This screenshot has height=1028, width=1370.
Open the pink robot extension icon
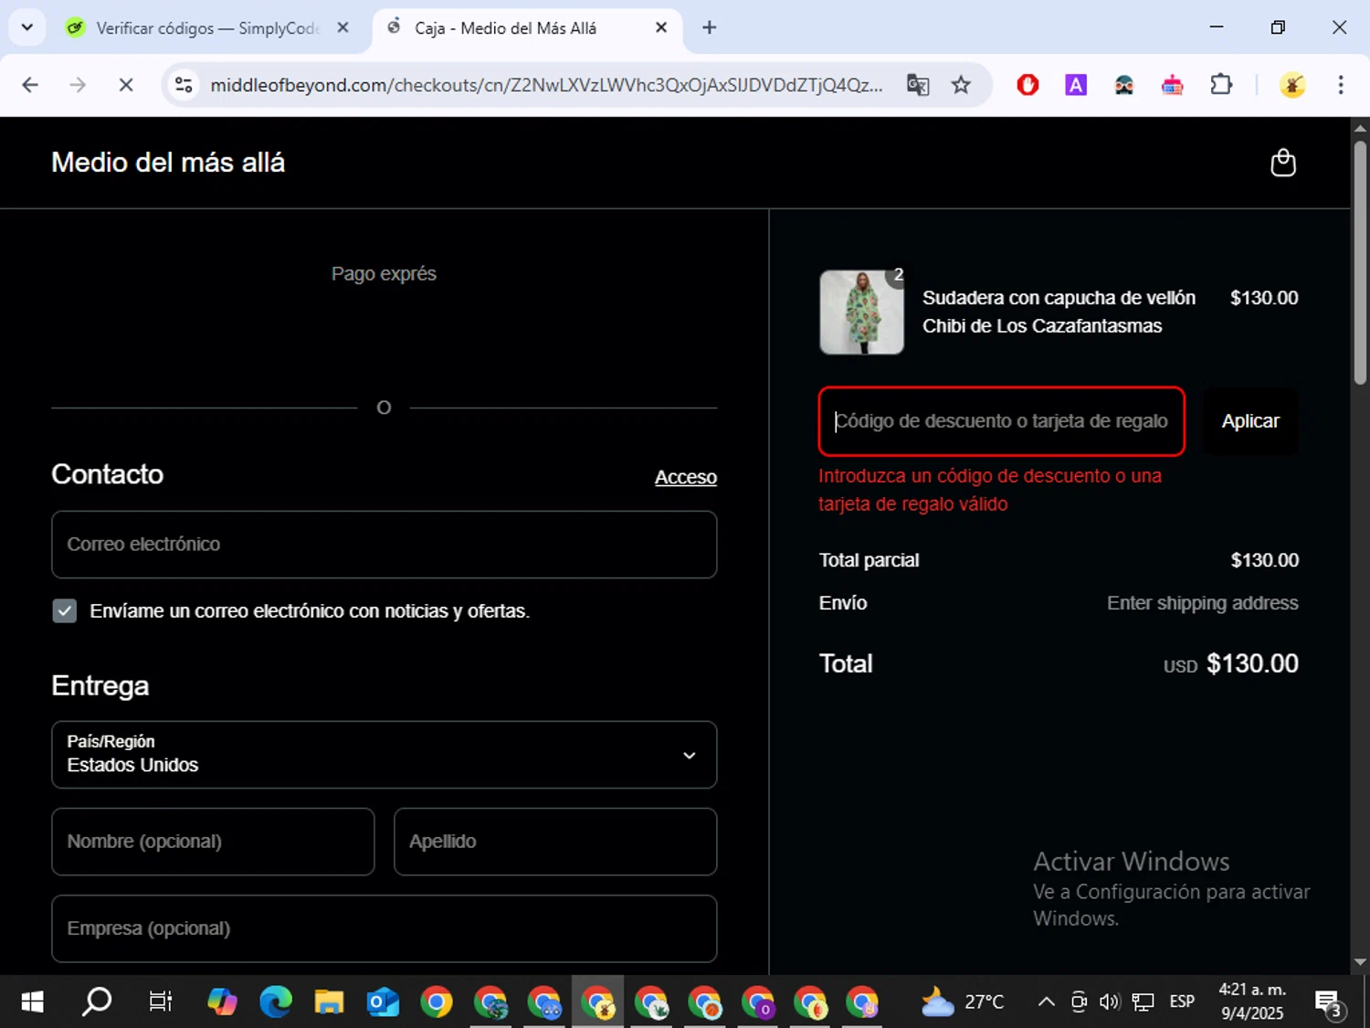coord(1173,85)
